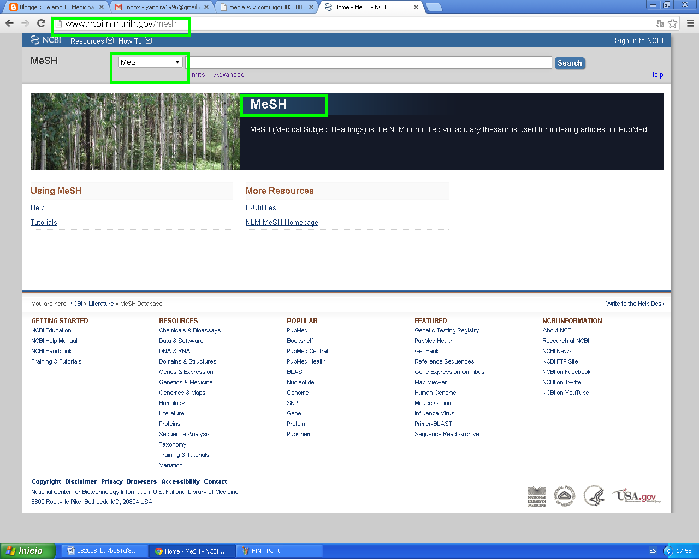Click the National Institutes of Health logo
The width and height of the screenshot is (699, 559).
[565, 495]
